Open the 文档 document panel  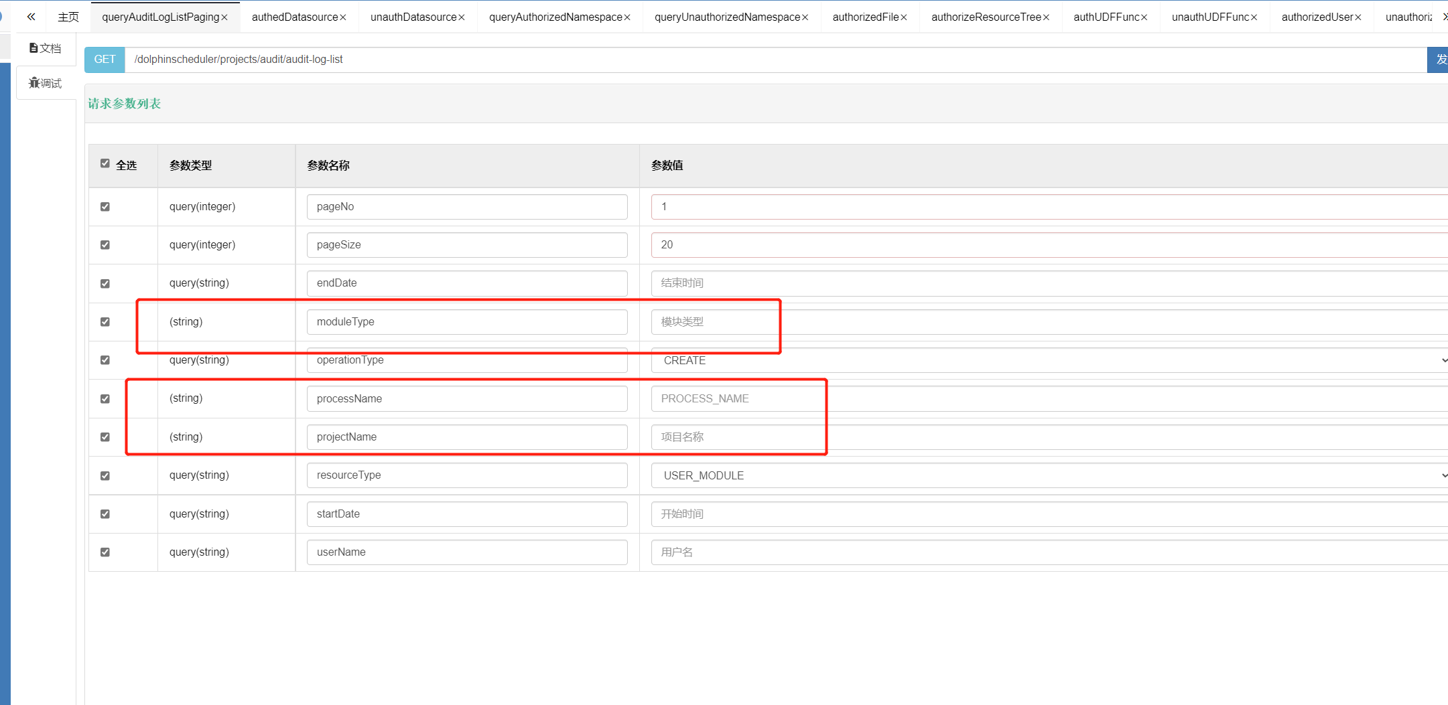(46, 48)
